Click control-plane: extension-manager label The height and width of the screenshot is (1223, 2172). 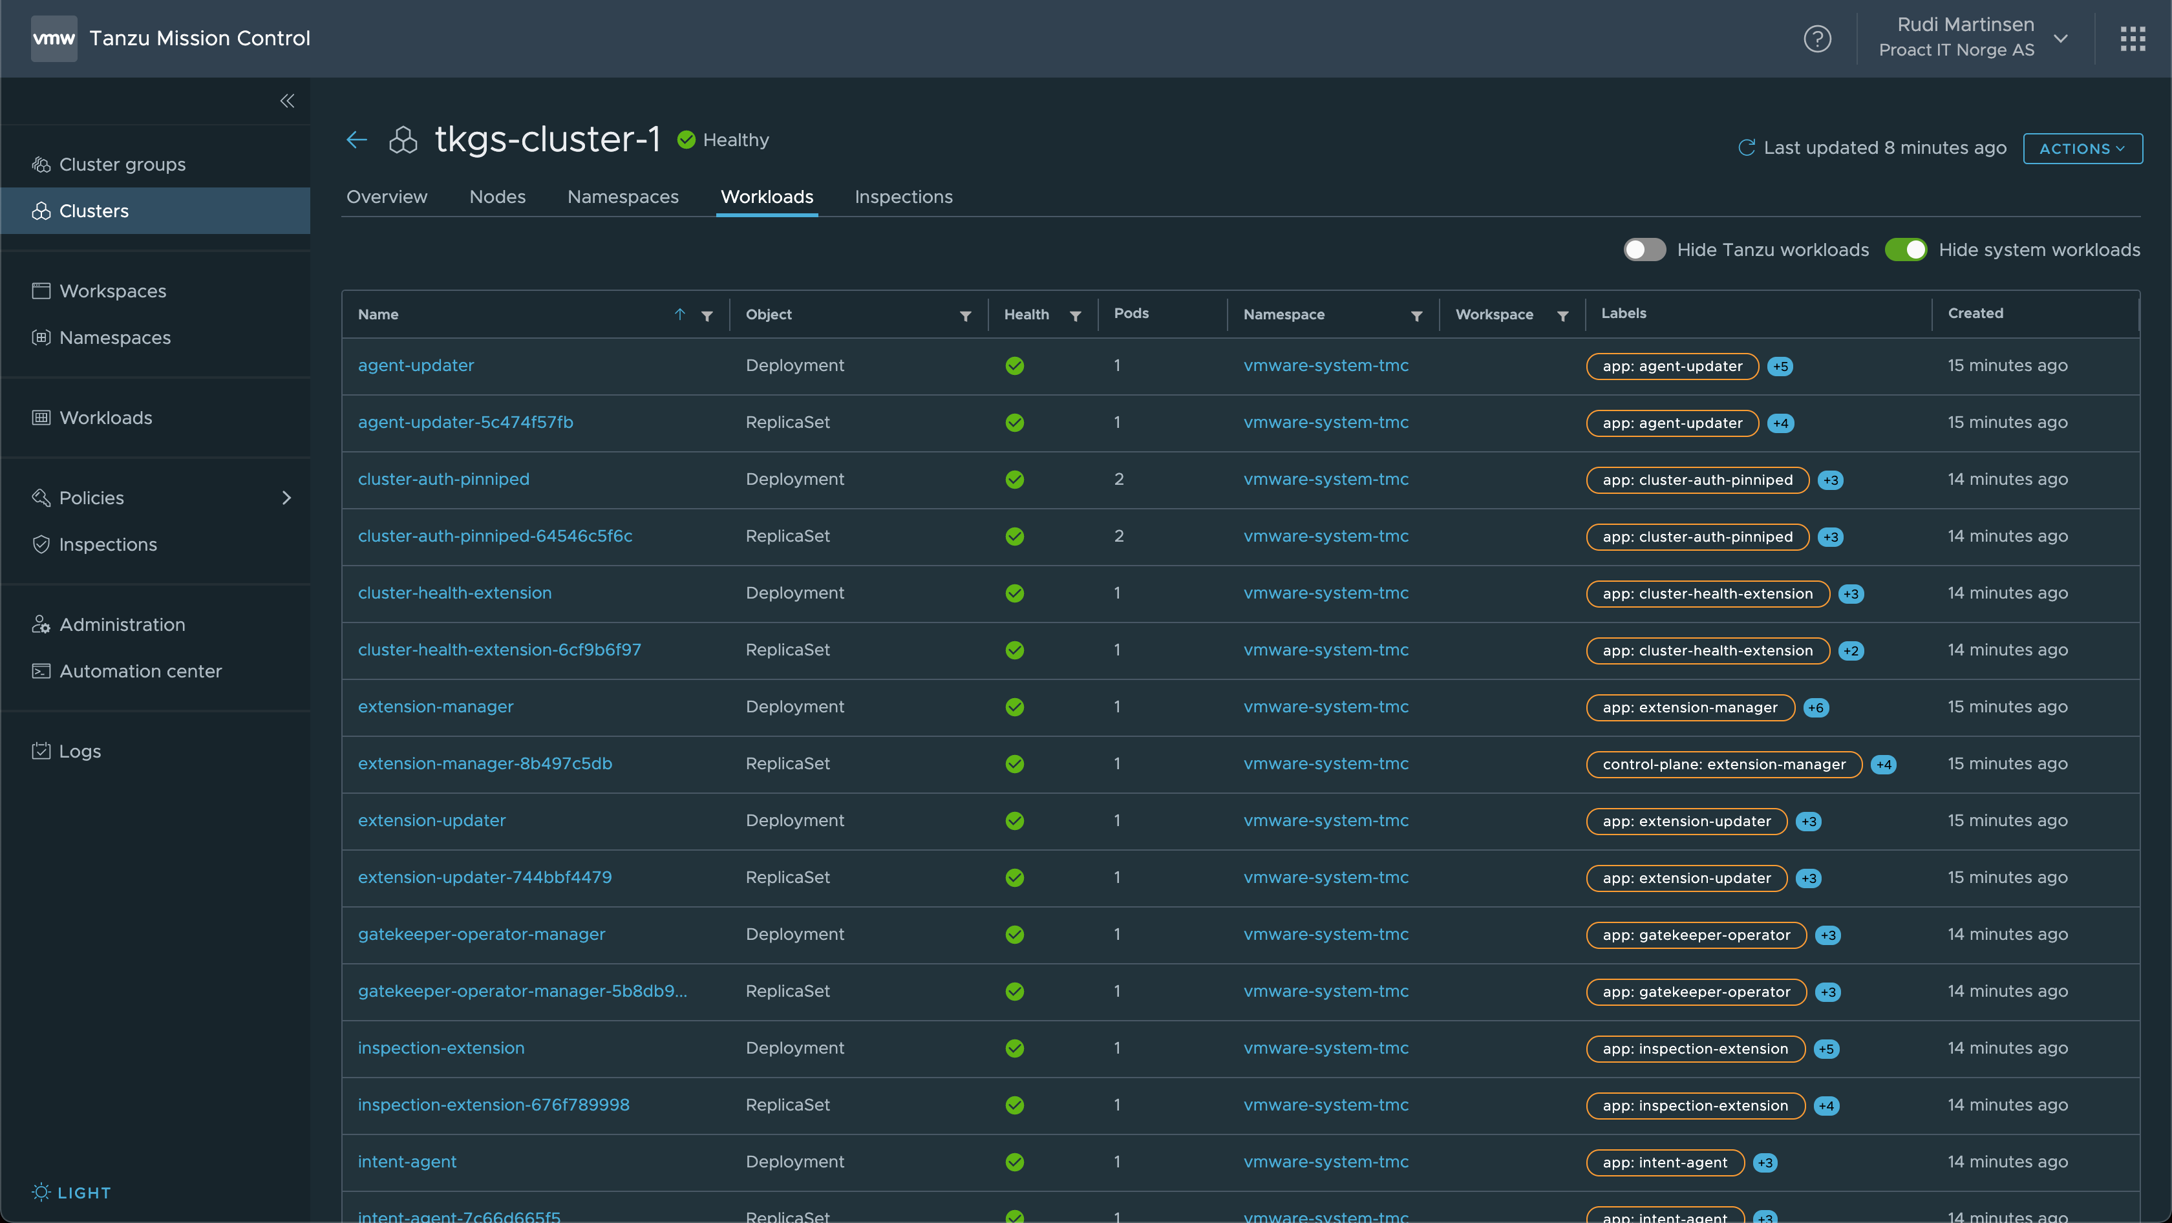pos(1723,765)
